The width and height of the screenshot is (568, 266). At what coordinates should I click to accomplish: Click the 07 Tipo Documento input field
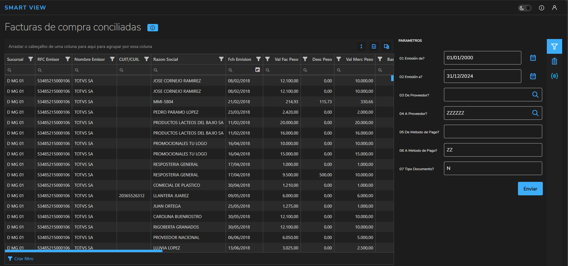point(492,168)
